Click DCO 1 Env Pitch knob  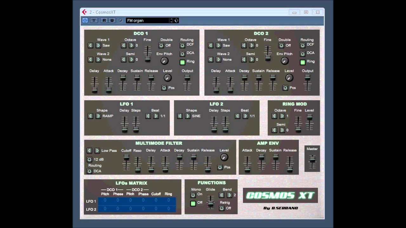click(164, 61)
